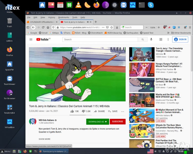Open the YouTube hamburger guide menu

31,39
